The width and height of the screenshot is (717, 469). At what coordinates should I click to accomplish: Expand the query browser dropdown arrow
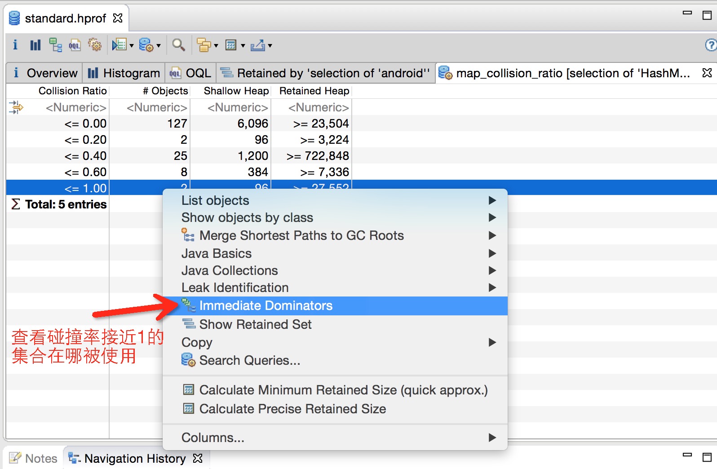pos(158,45)
